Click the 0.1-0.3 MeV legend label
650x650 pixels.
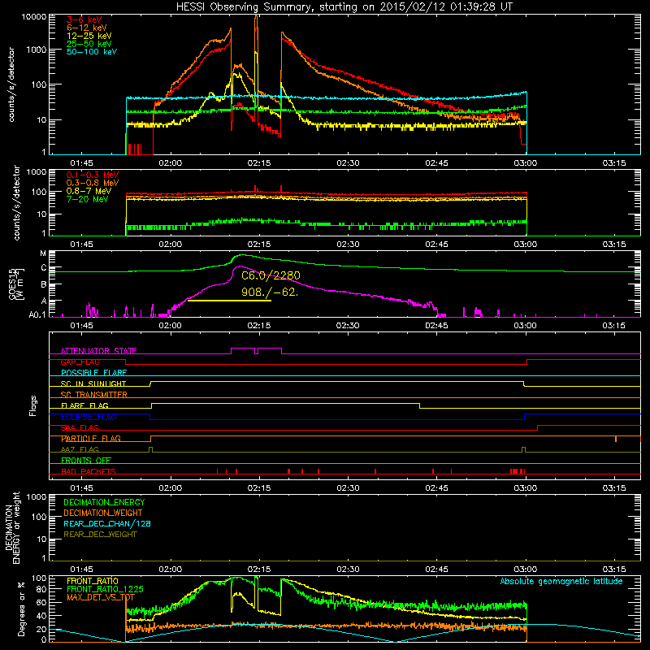93,175
